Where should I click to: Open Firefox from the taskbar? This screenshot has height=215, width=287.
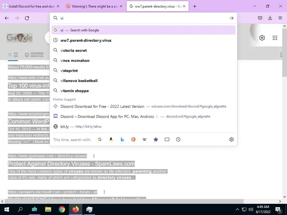click(x=76, y=209)
